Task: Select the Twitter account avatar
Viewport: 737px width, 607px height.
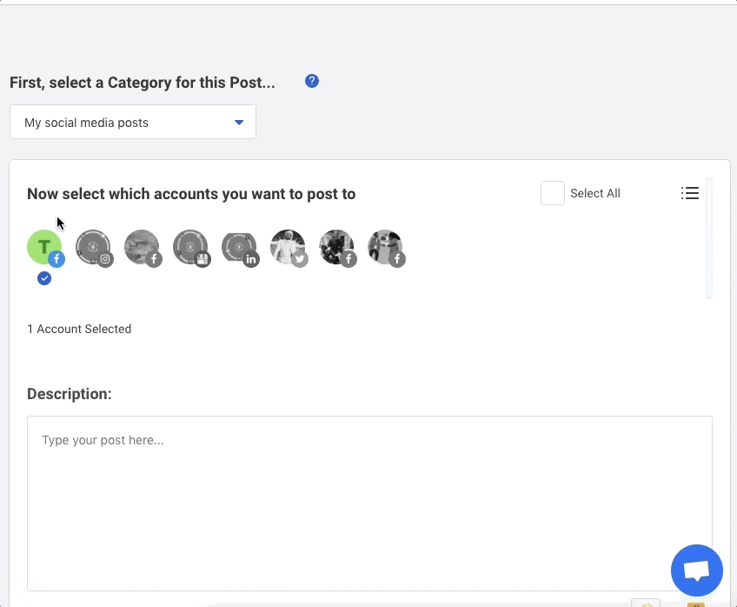Action: point(289,248)
